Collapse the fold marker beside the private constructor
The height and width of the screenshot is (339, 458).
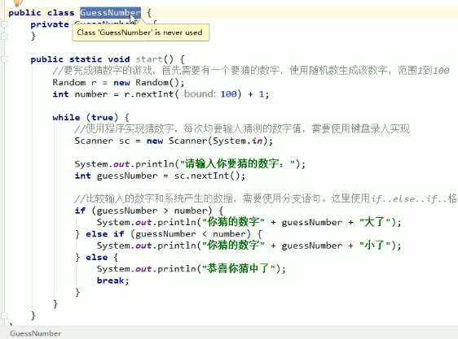pyautogui.click(x=4, y=24)
